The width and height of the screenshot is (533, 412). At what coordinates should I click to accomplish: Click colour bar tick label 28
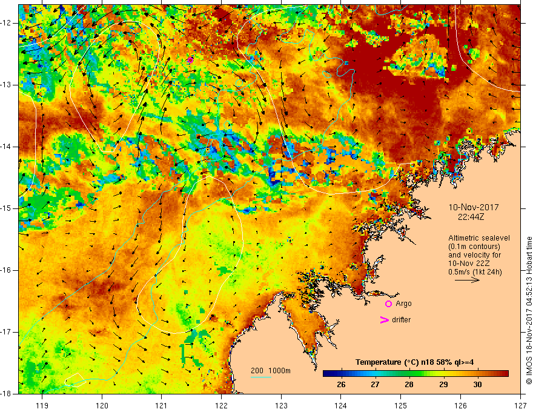click(409, 385)
